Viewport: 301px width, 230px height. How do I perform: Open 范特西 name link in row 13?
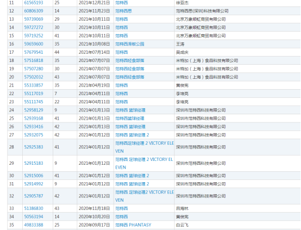[122, 19]
